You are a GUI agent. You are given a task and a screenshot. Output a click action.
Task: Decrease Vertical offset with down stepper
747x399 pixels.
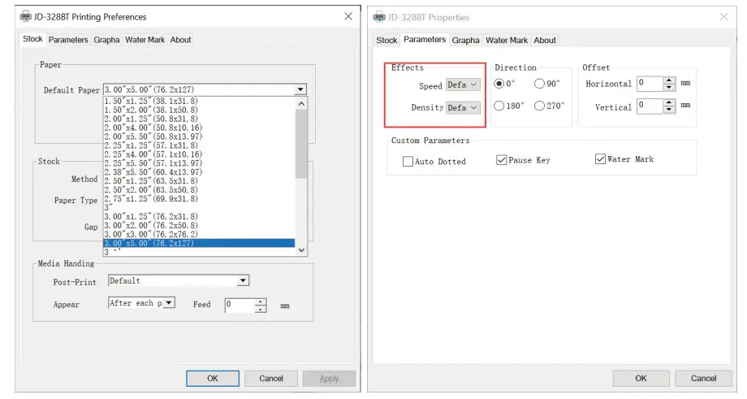(x=669, y=110)
